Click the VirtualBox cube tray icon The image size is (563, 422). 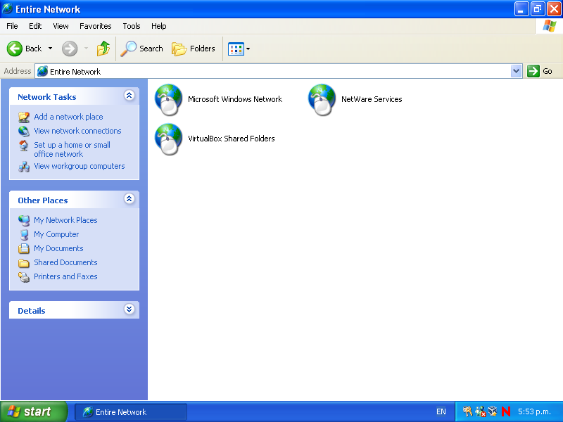[493, 411]
